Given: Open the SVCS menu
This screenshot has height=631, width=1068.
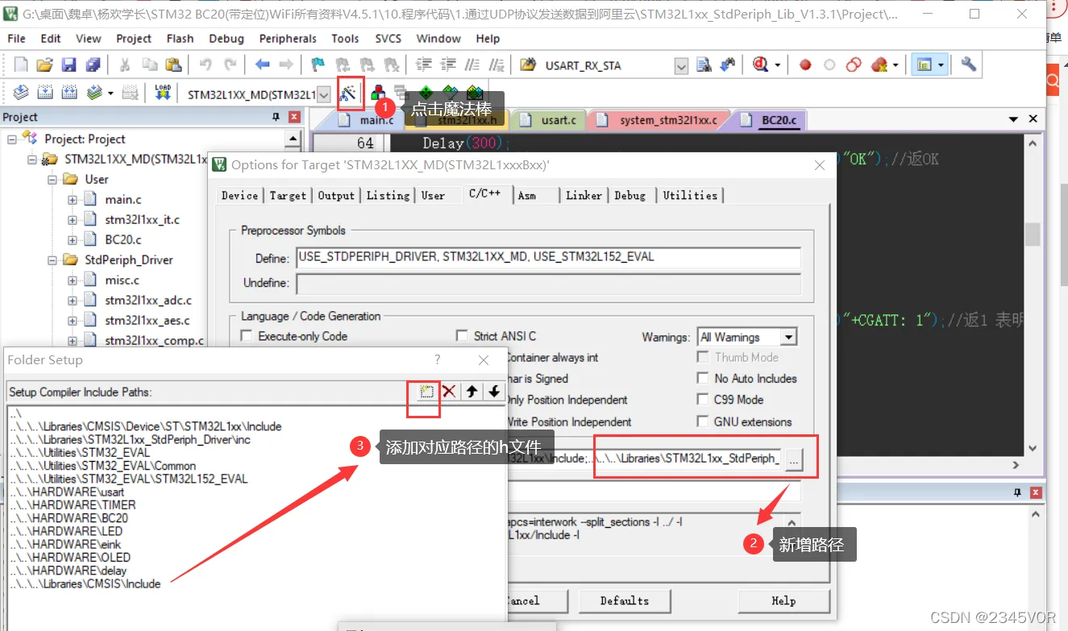Looking at the screenshot, I should pos(388,38).
